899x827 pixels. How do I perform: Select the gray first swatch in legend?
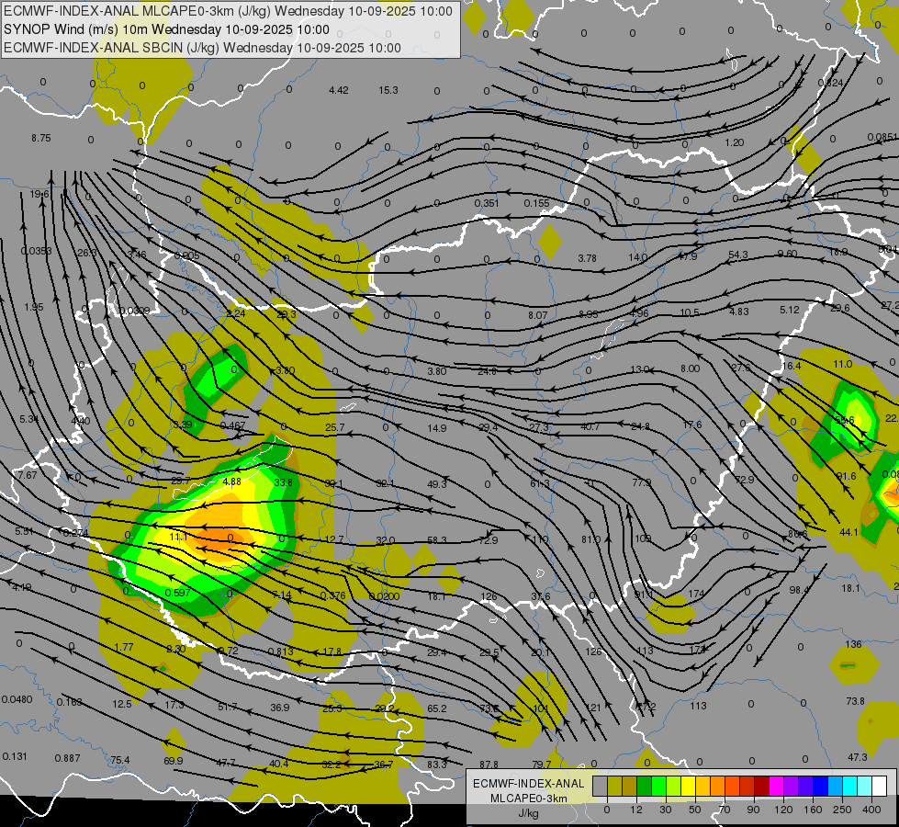(x=600, y=787)
